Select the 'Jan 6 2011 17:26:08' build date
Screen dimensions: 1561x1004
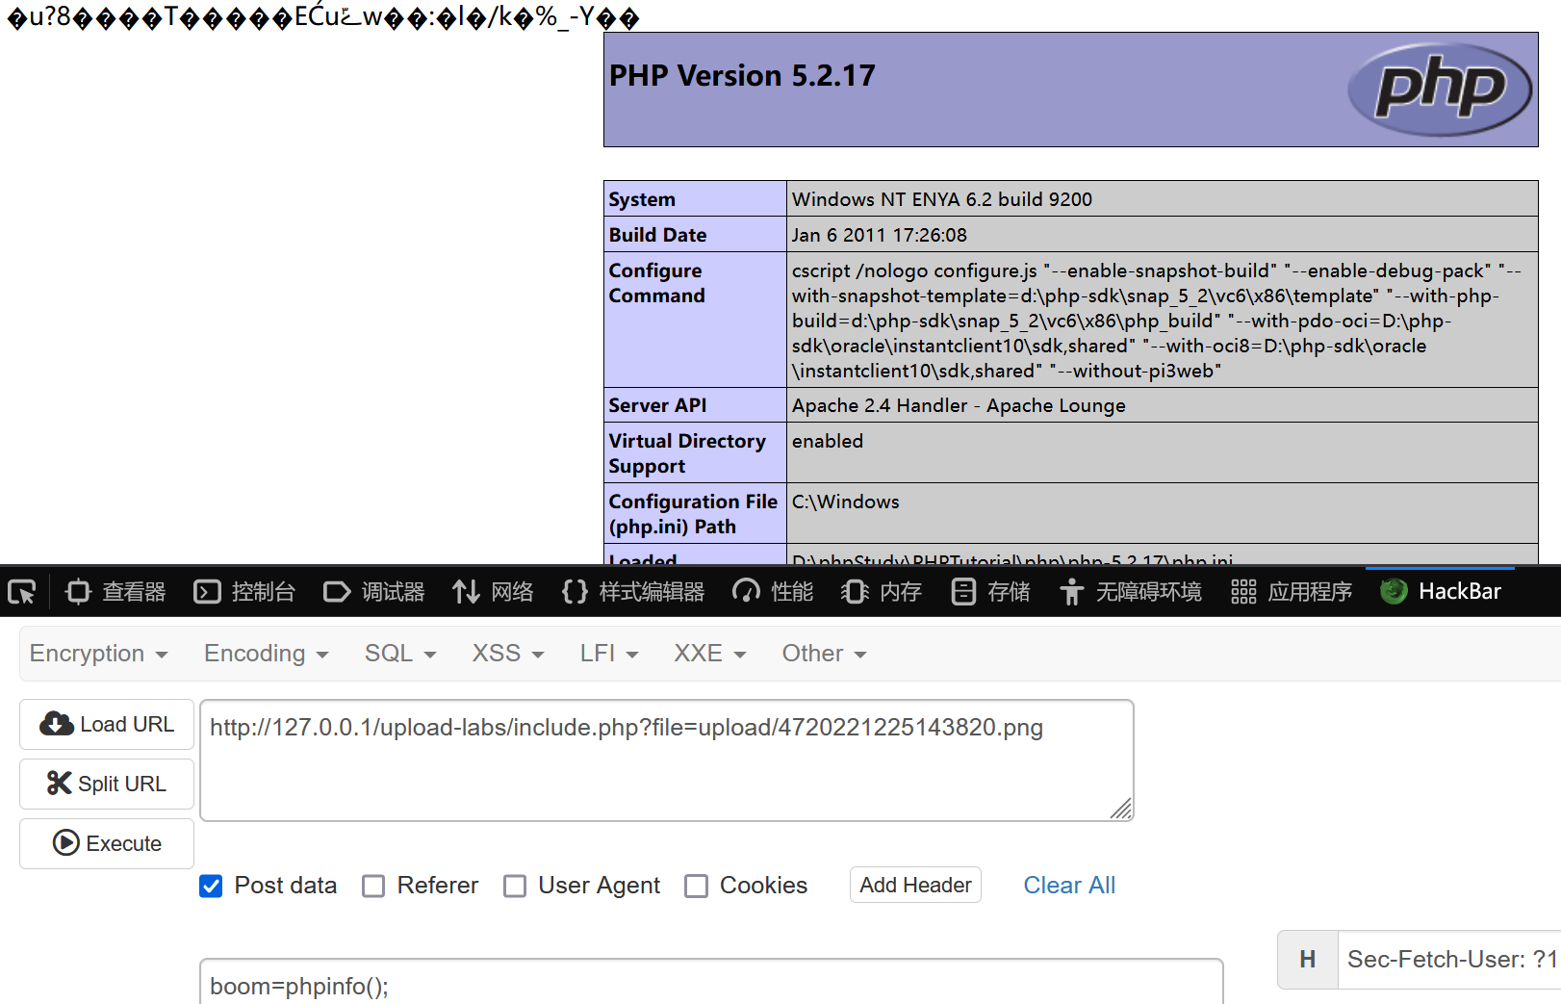tap(879, 235)
